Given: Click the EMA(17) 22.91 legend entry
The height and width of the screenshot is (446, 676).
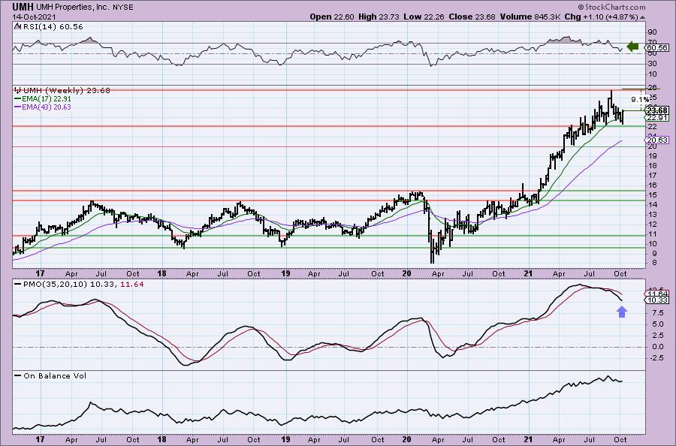Looking at the screenshot, I should pos(43,98).
